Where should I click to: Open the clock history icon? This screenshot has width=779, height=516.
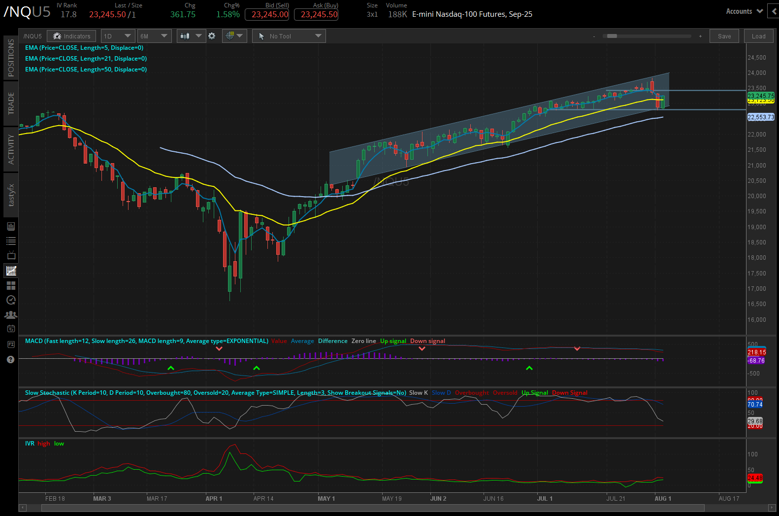point(11,300)
